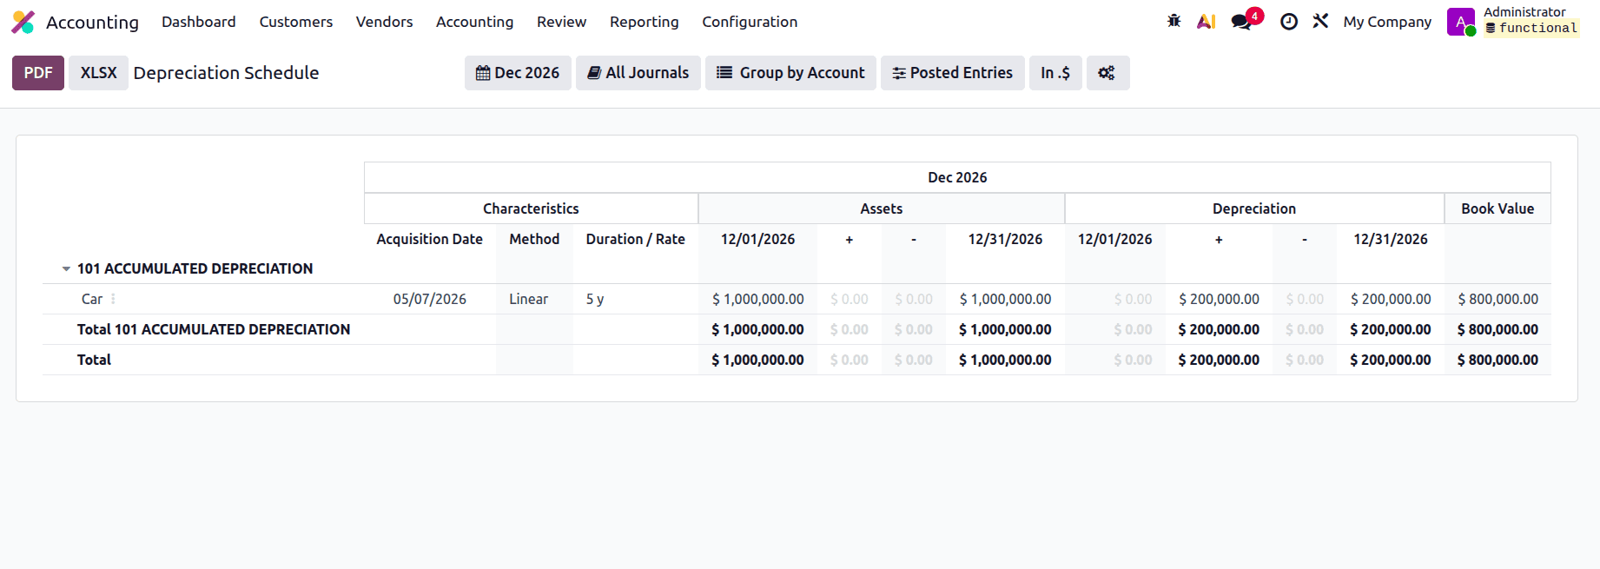Image resolution: width=1600 pixels, height=569 pixels.
Task: Export the report with the XLSX button
Action: (x=99, y=73)
